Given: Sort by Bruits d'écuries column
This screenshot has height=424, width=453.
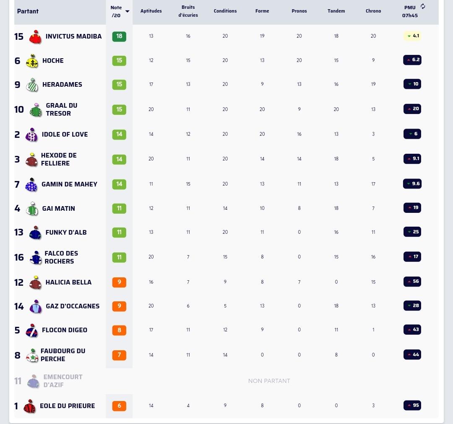Looking at the screenshot, I should (188, 11).
